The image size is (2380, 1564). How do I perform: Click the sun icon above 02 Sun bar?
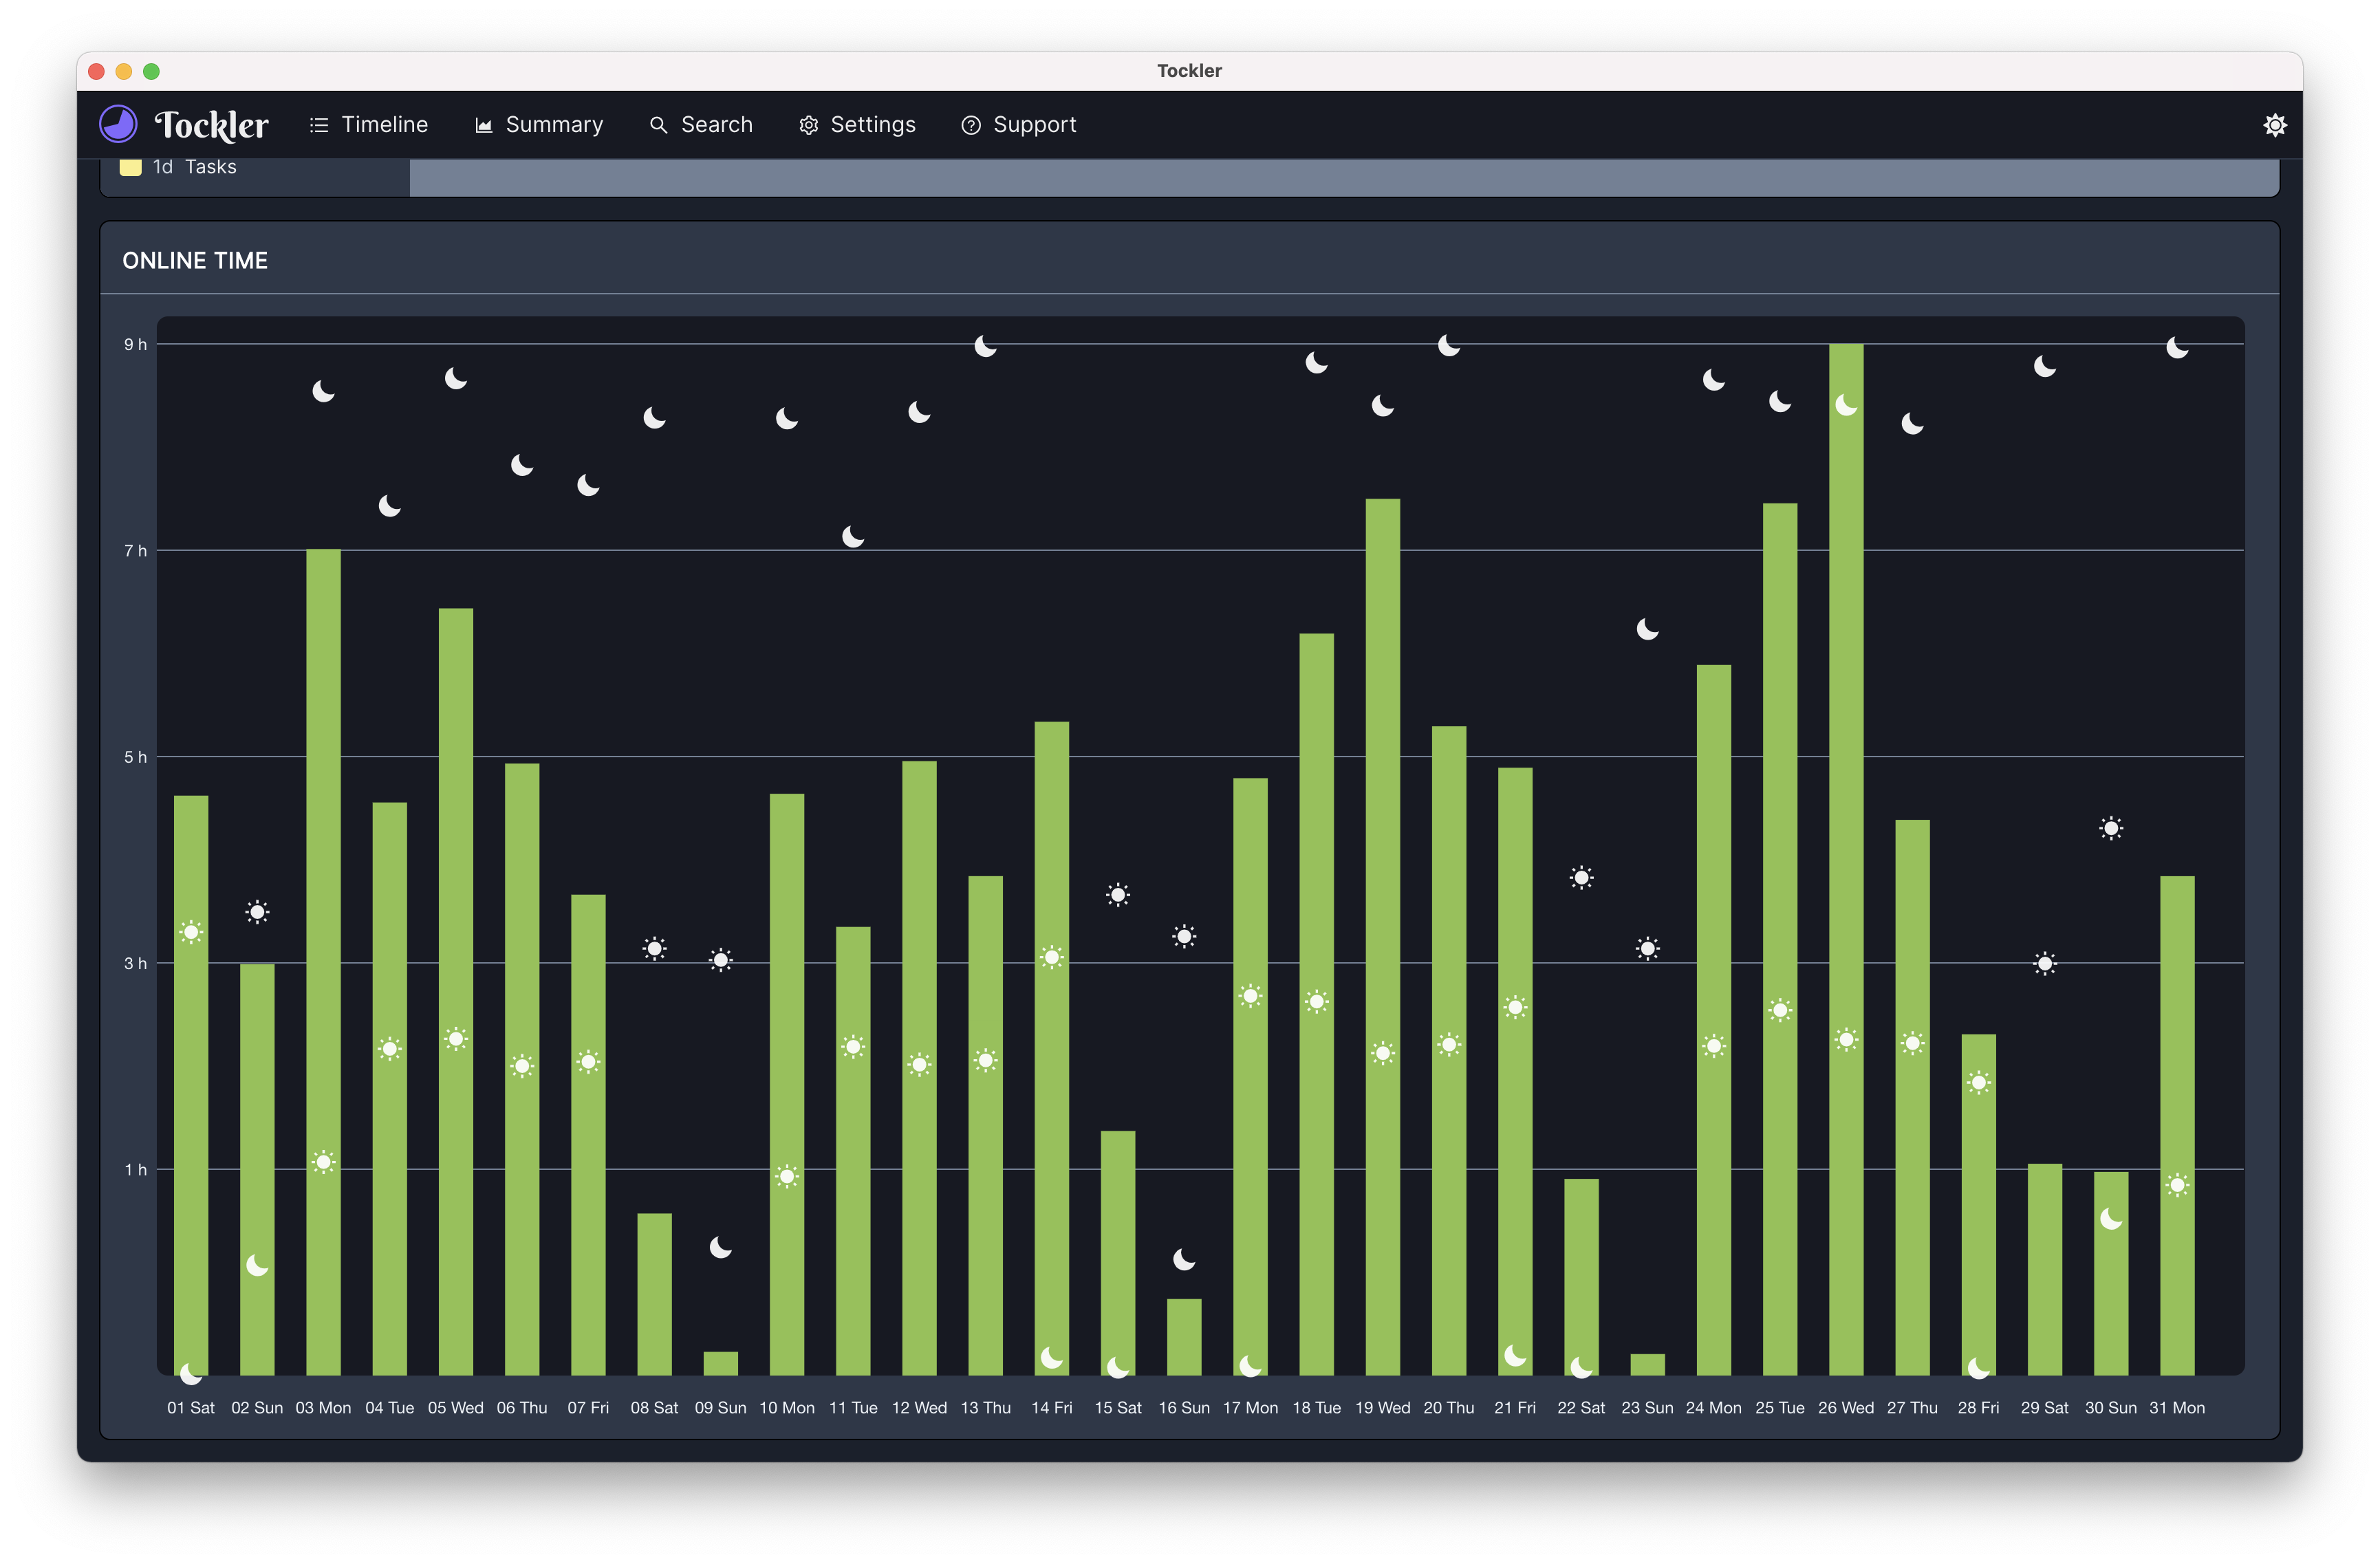click(257, 911)
